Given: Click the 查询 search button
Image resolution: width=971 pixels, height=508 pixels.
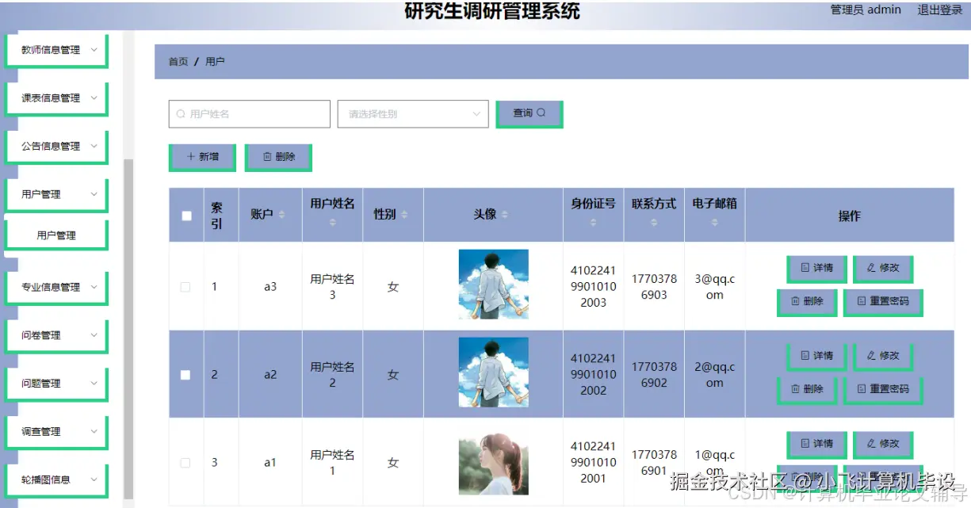Looking at the screenshot, I should tap(529, 114).
